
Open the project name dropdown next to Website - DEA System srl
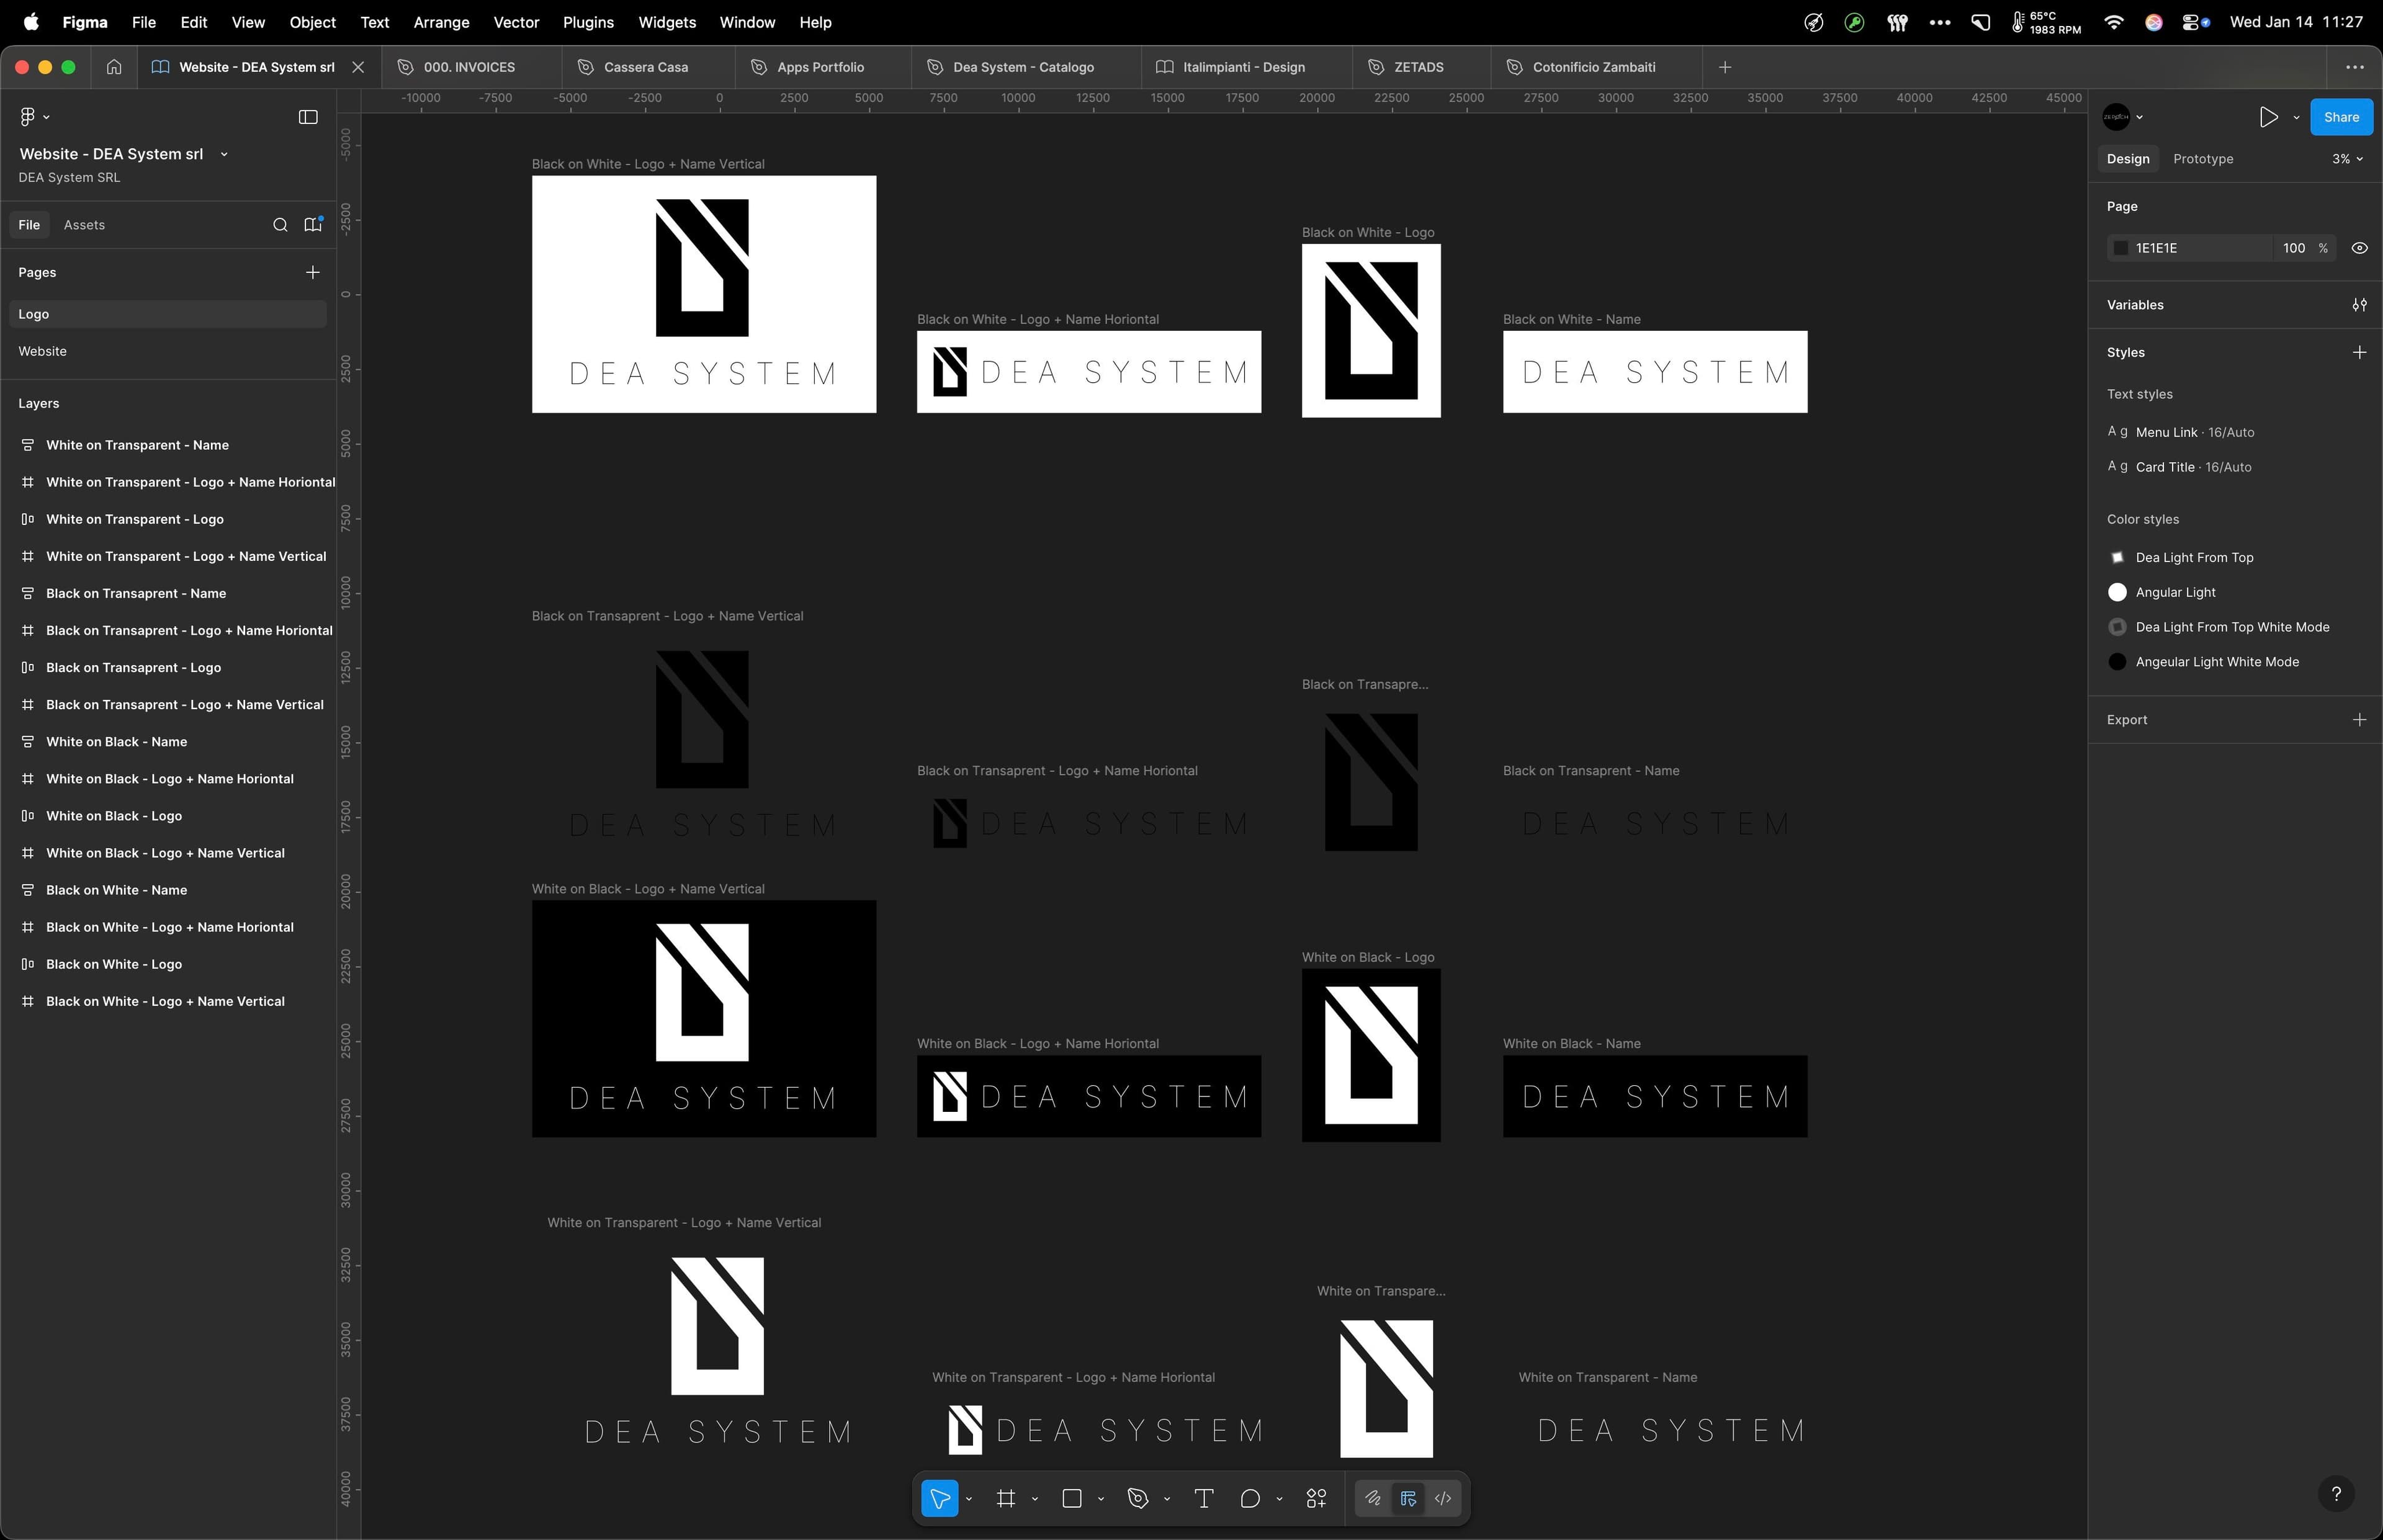[224, 154]
